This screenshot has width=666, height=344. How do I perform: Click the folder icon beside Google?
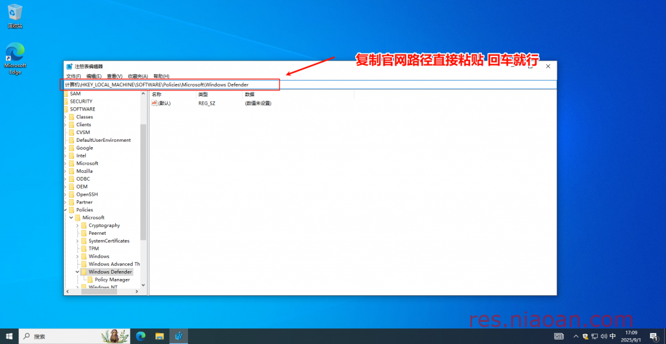(72, 148)
